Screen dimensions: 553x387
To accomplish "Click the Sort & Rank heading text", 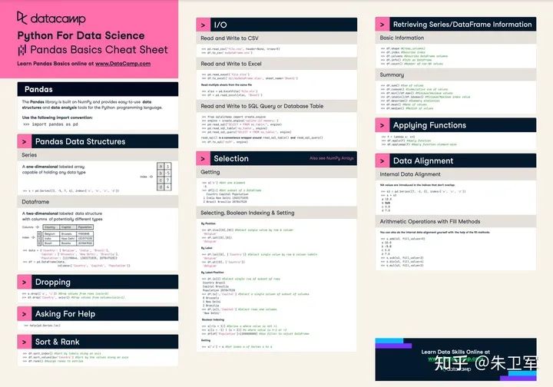I will point(57,342).
